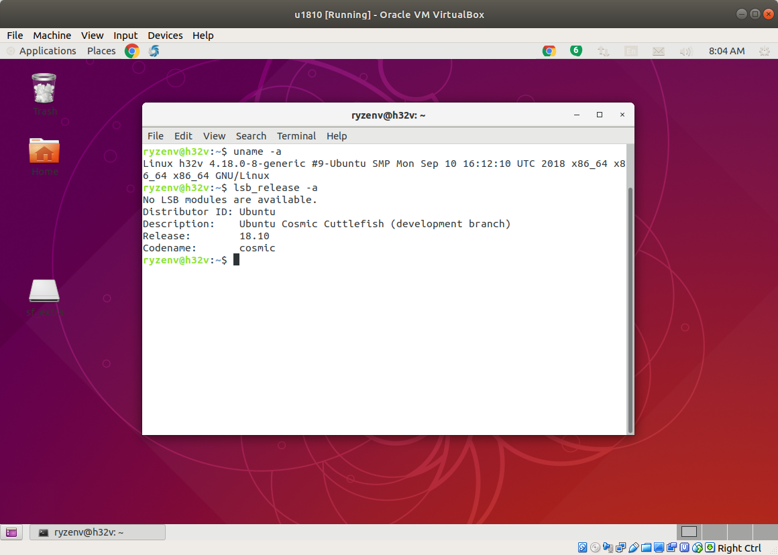Click the terminal title bar ryzenv@h32v: ~
This screenshot has width=778, height=555.
point(388,115)
